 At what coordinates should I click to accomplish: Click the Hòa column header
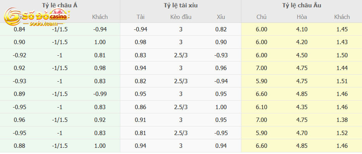[302, 17]
